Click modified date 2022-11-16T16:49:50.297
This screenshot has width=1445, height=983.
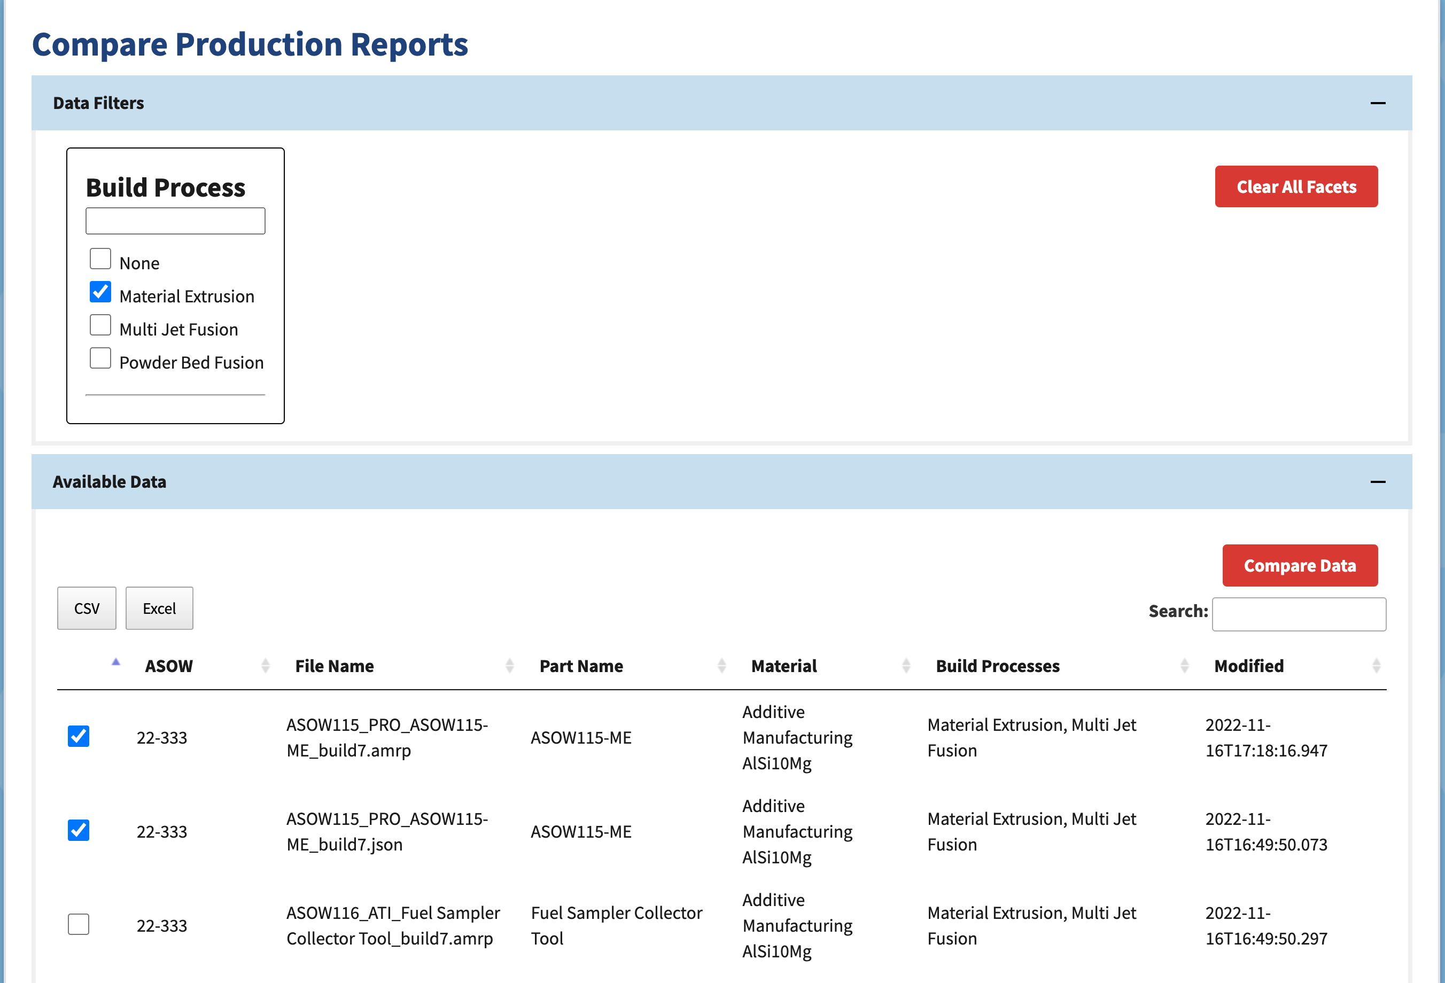[x=1266, y=925]
